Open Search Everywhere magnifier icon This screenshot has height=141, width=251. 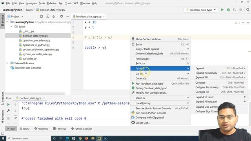tap(248, 10)
